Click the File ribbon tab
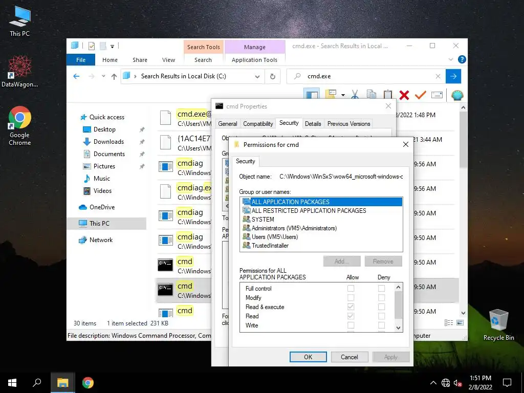Image resolution: width=524 pixels, height=393 pixels. coord(81,60)
